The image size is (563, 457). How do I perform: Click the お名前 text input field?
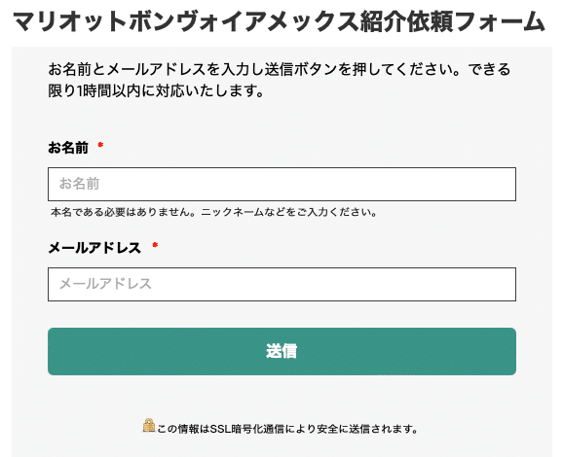[x=281, y=184]
